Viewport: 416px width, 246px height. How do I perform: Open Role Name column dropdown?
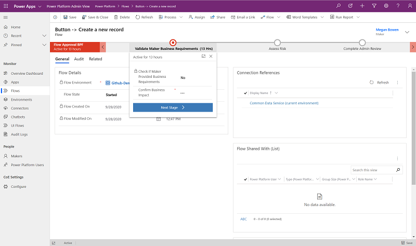click(375, 179)
